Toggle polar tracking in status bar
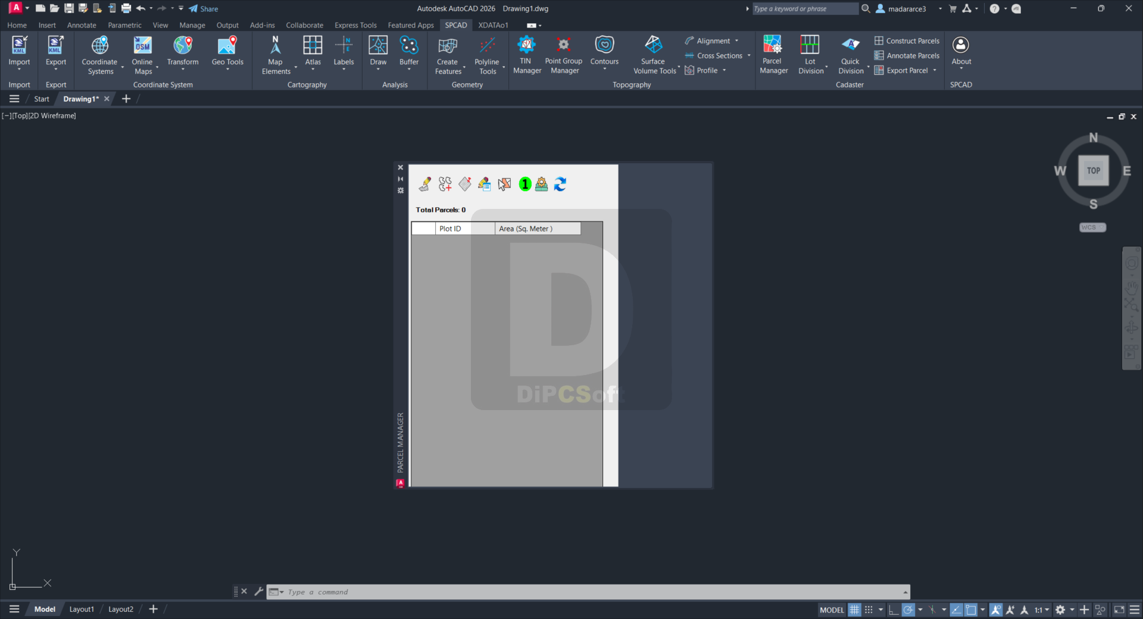The height and width of the screenshot is (619, 1143). coord(908,609)
